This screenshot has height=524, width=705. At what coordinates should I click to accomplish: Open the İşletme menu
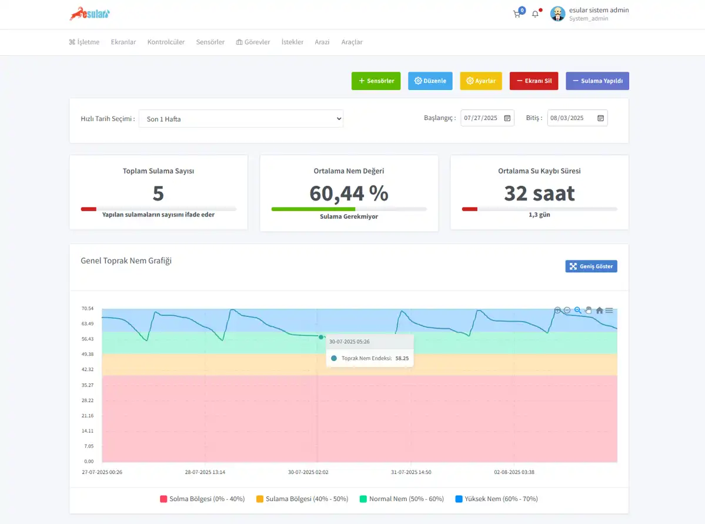tap(84, 42)
